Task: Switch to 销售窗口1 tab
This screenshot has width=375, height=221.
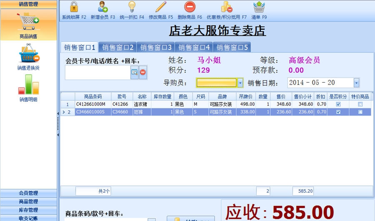Action: tap(80, 47)
